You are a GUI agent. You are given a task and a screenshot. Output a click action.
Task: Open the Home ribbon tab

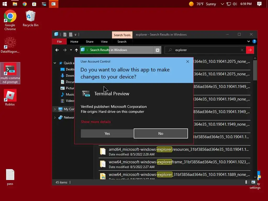coord(74,42)
